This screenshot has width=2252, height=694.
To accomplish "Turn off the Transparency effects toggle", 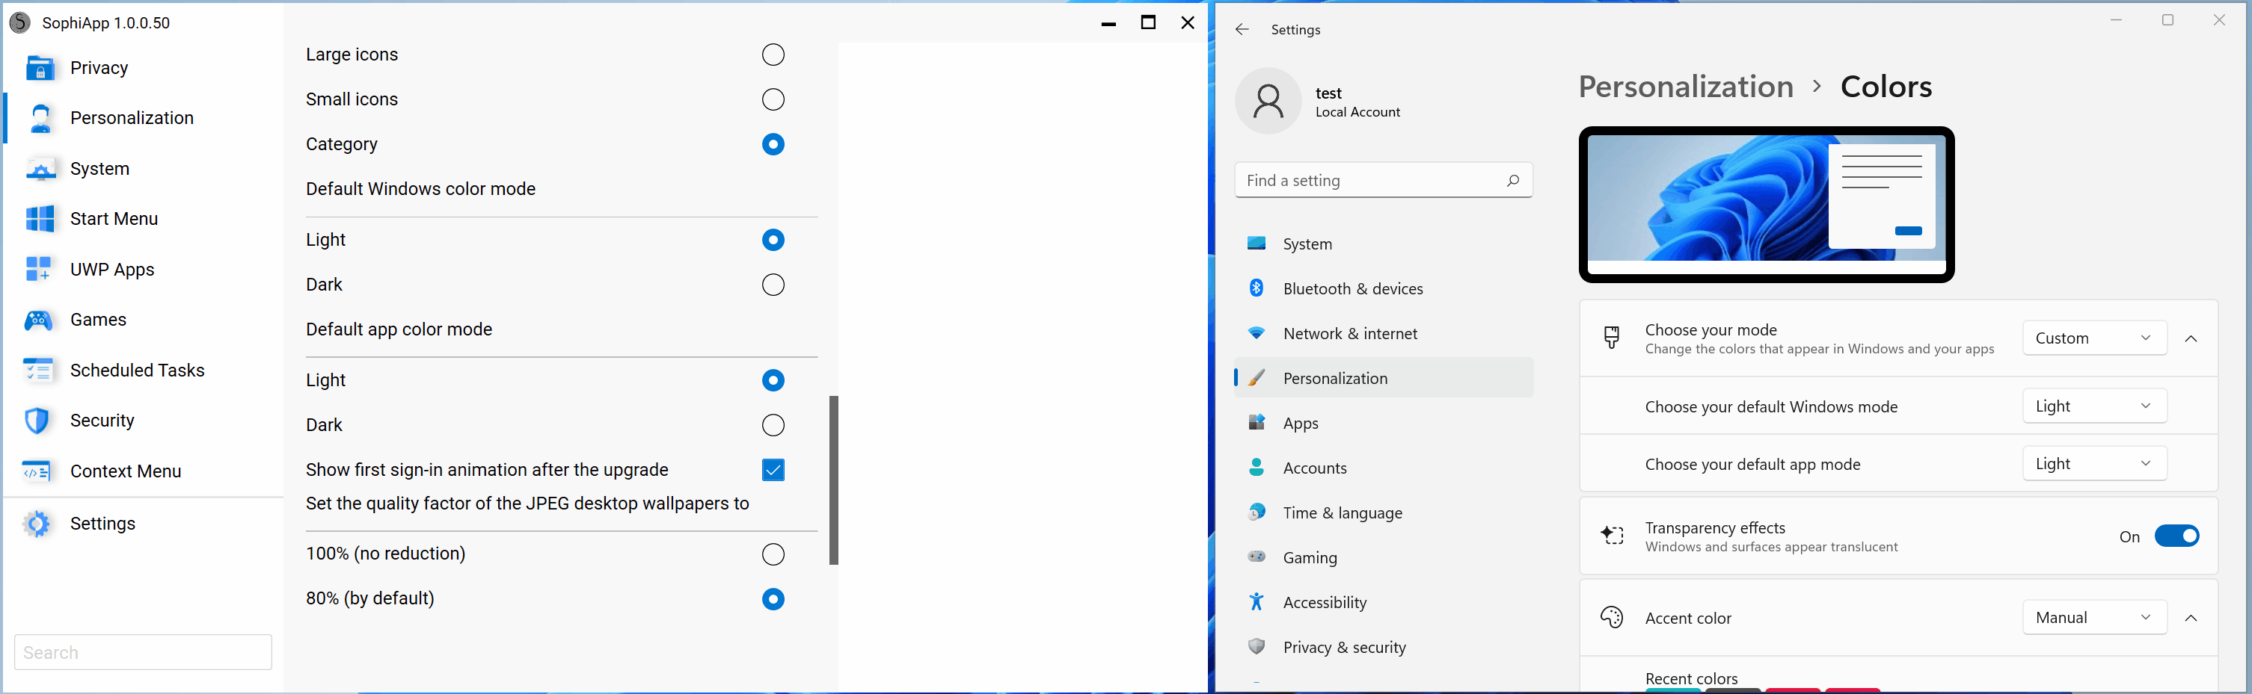I will 2176,536.
